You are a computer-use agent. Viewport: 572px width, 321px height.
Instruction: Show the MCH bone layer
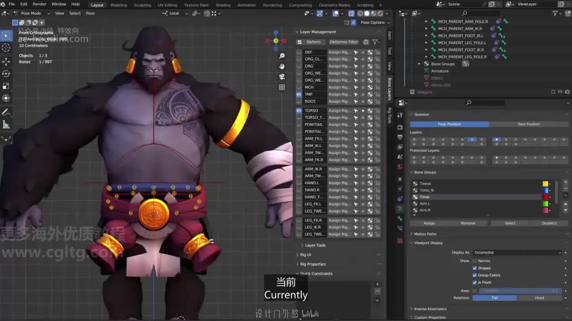coord(299,87)
